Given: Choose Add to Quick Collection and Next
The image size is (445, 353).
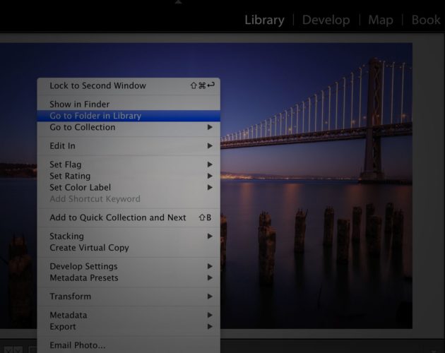Looking at the screenshot, I should pos(129,217).
